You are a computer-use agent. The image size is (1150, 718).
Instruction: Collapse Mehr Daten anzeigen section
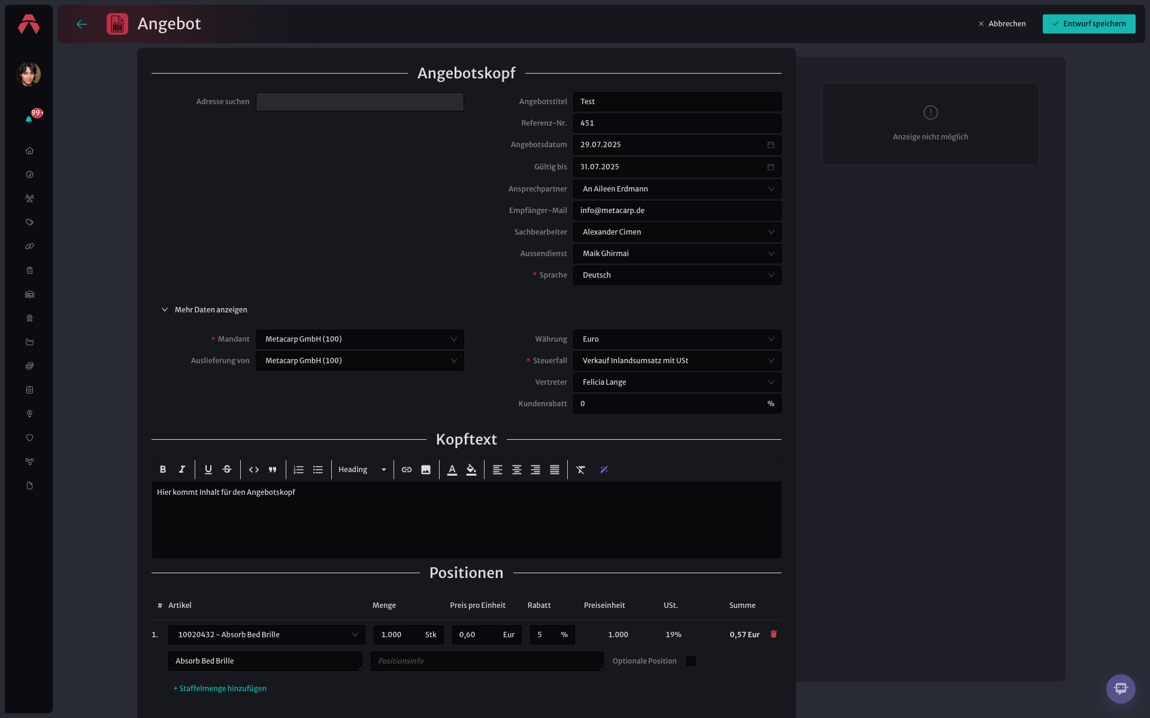point(204,310)
